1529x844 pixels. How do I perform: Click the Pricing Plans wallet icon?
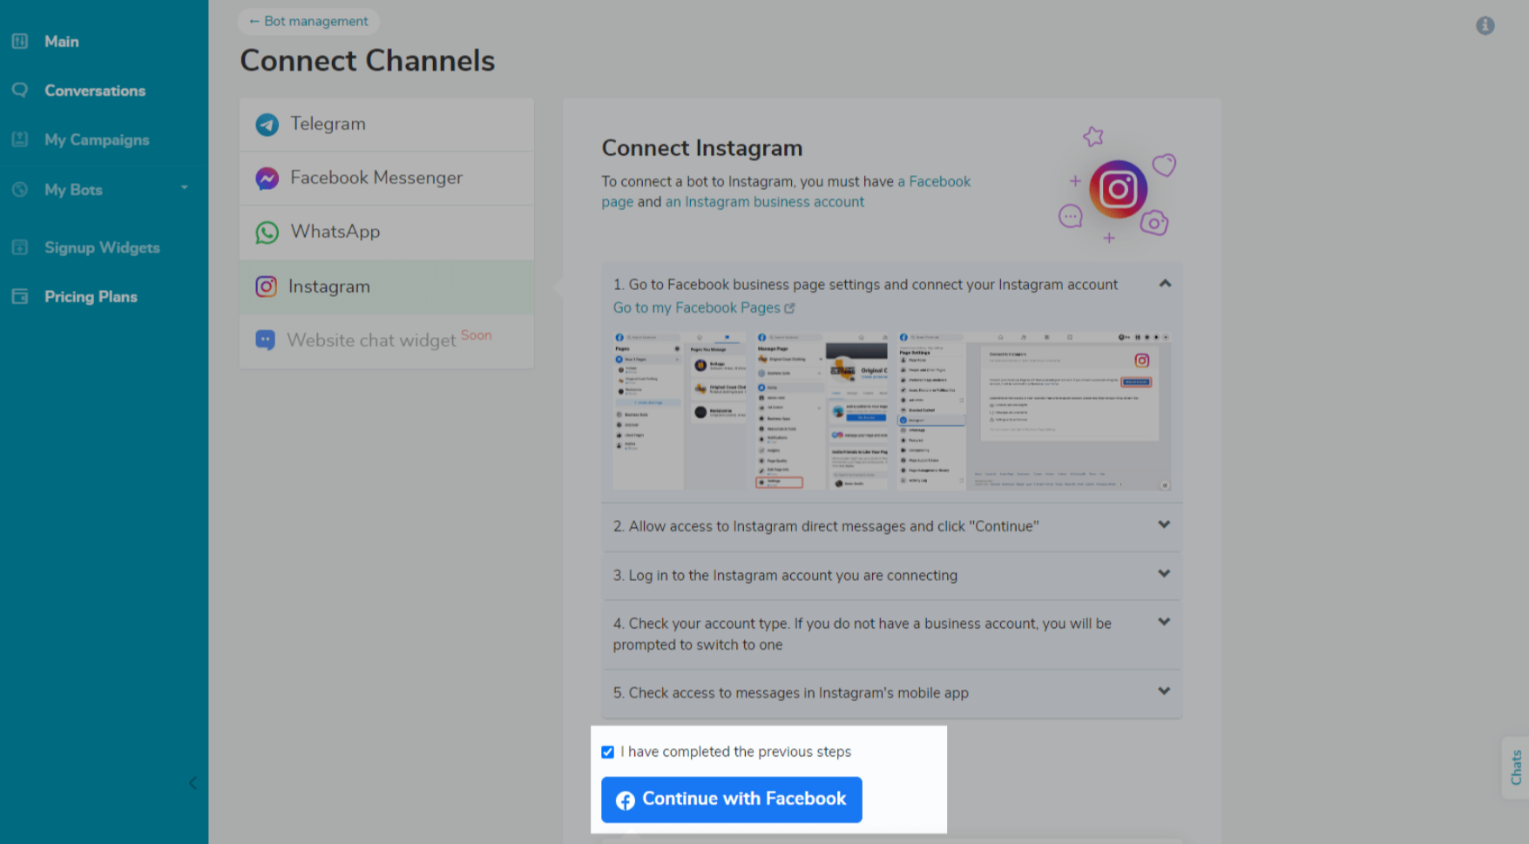(20, 296)
